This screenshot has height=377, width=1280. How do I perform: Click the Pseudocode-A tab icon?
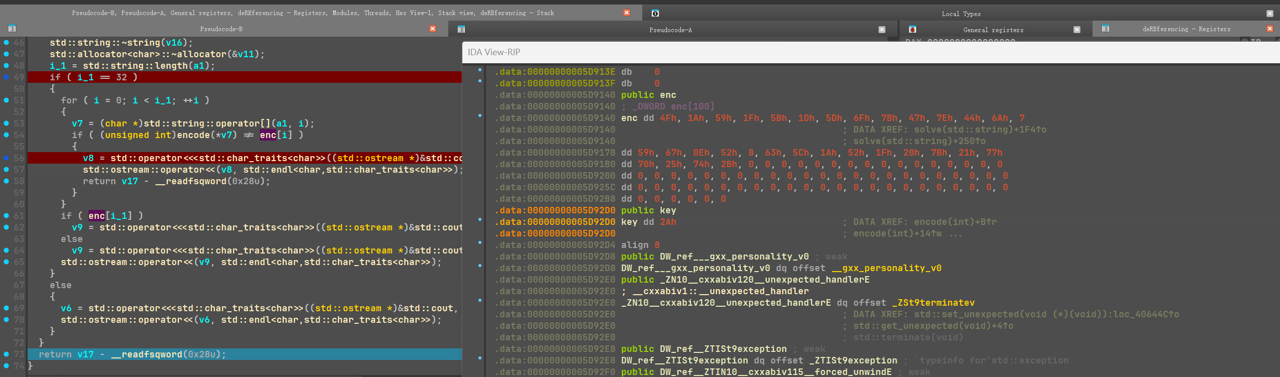tap(461, 30)
